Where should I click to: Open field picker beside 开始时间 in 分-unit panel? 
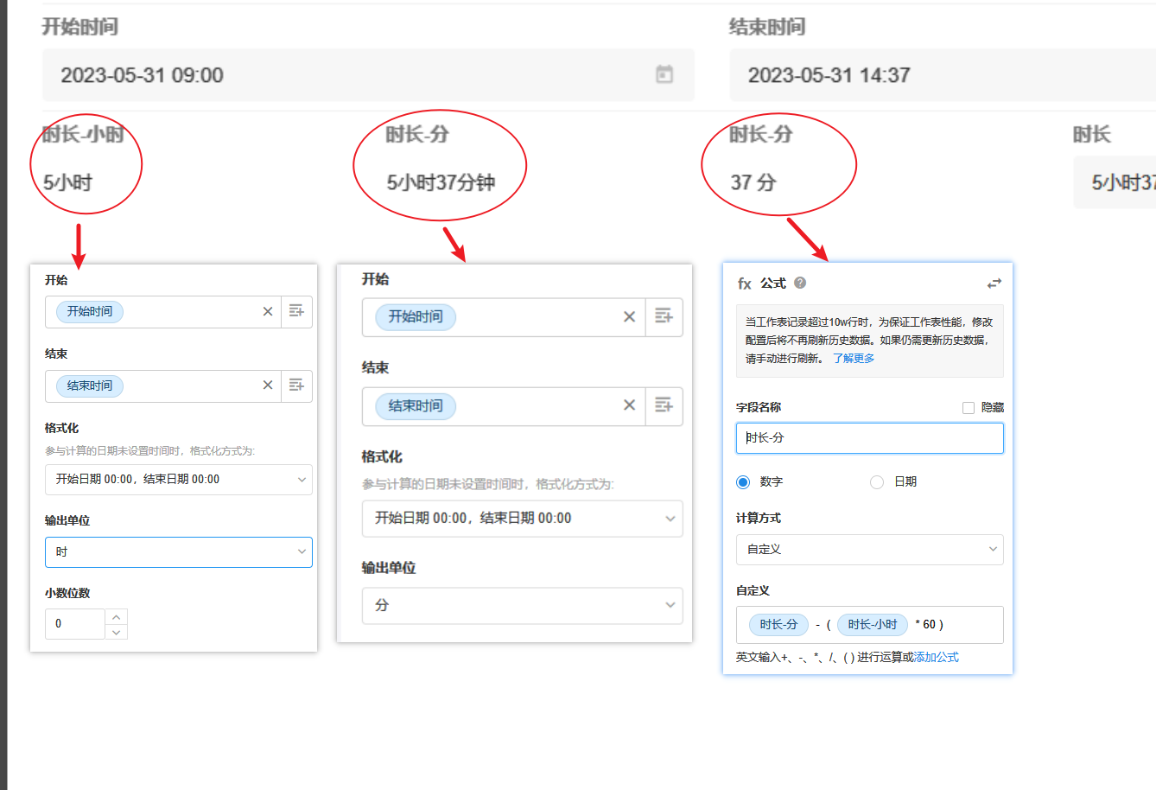(x=664, y=316)
